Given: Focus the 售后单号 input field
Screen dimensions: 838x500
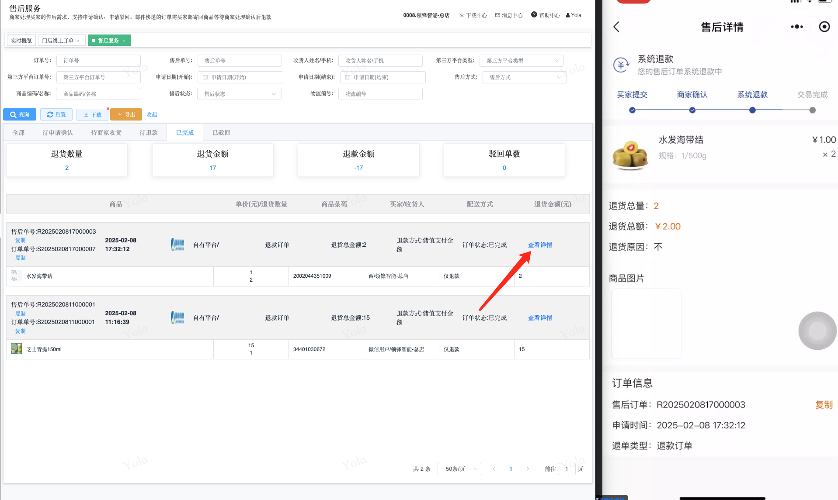Looking at the screenshot, I should 240,61.
